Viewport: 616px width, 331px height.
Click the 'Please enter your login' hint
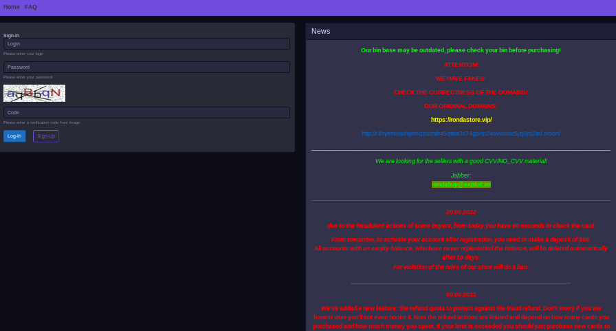click(23, 54)
